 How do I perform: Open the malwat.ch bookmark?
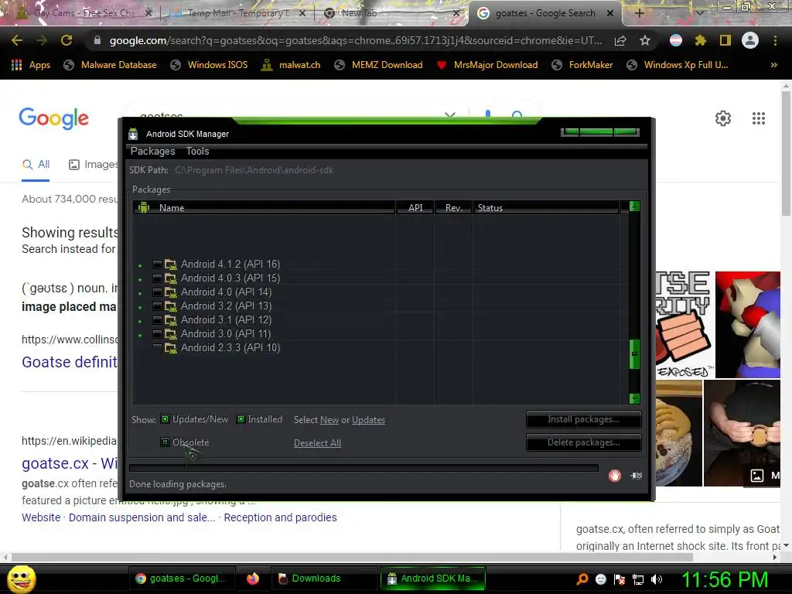(291, 65)
